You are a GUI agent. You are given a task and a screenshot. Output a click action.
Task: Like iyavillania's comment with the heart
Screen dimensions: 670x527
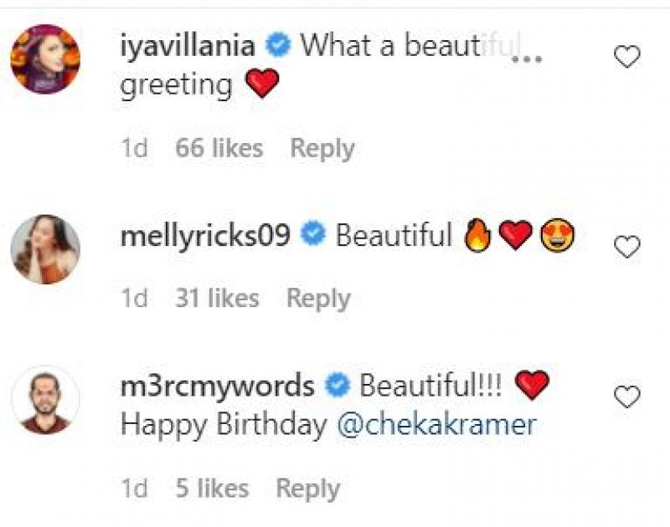[x=627, y=57]
